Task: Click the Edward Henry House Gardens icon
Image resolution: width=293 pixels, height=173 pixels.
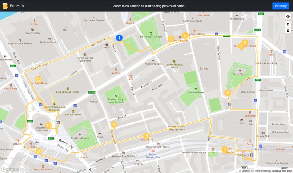Action: pos(116,96)
